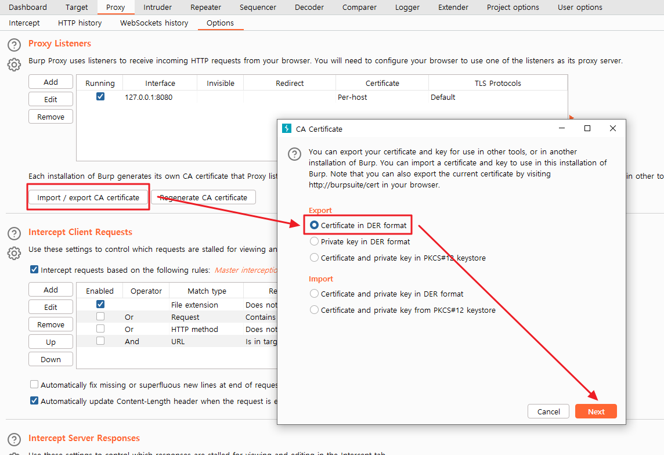Click help icon in CA Certificate dialog

[x=294, y=154]
